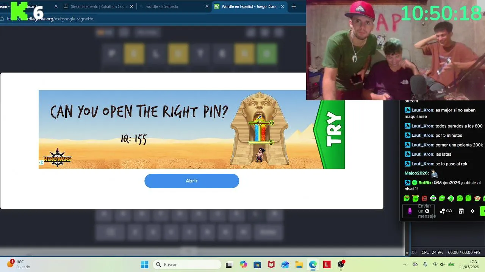Click message 'todos parados a los 800'
This screenshot has height=272, width=485.
[x=459, y=126]
